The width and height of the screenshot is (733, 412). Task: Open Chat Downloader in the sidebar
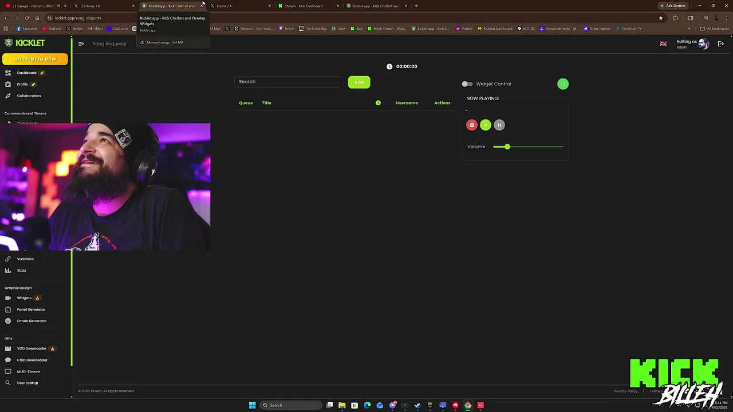[x=32, y=360]
